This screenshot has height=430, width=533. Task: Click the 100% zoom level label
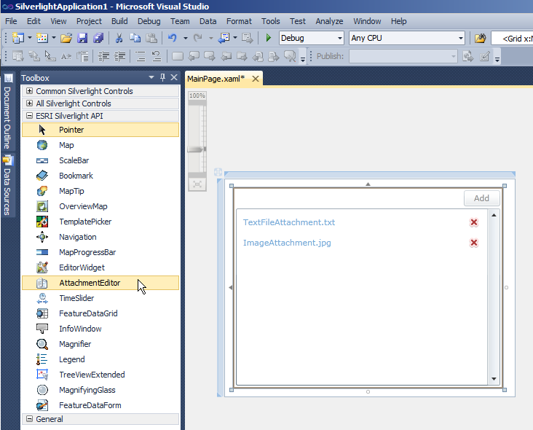197,95
